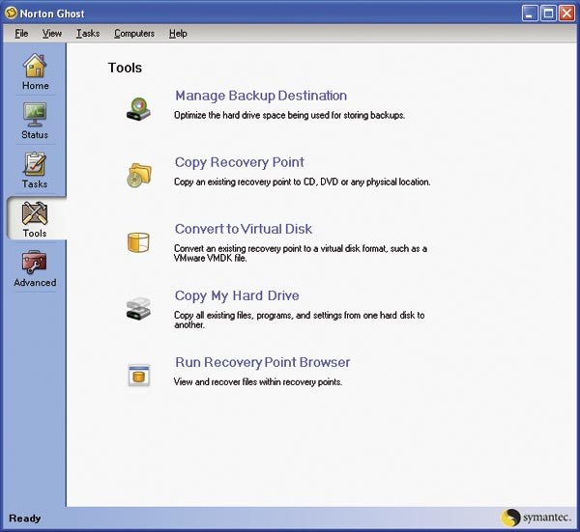Image resolution: width=580 pixels, height=532 pixels.
Task: Select the Status monitor icon
Action: pyautogui.click(x=35, y=116)
